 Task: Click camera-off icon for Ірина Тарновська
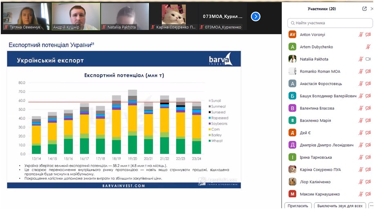tap(368, 157)
